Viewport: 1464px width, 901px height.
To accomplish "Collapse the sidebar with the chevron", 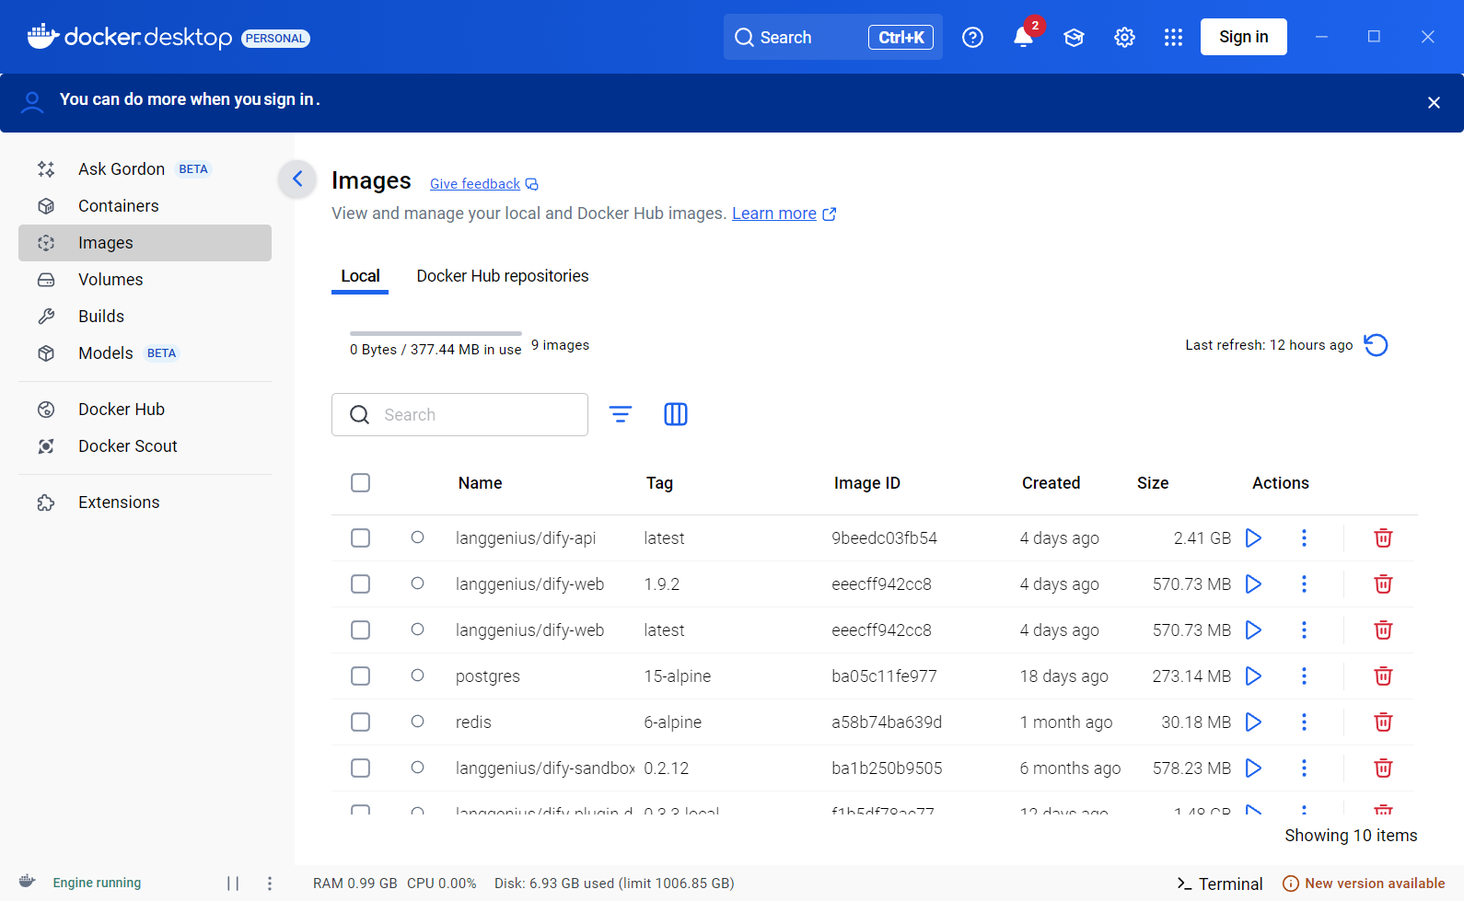I will pyautogui.click(x=297, y=179).
